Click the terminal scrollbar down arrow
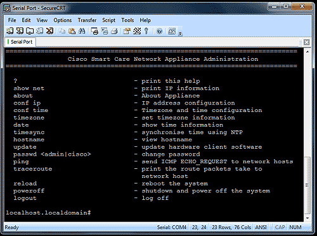 click(x=307, y=218)
